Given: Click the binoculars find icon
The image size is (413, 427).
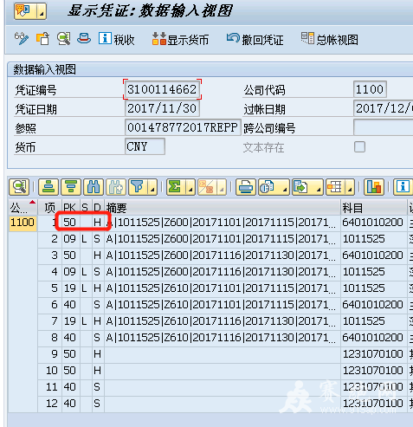Looking at the screenshot, I should (x=94, y=187).
